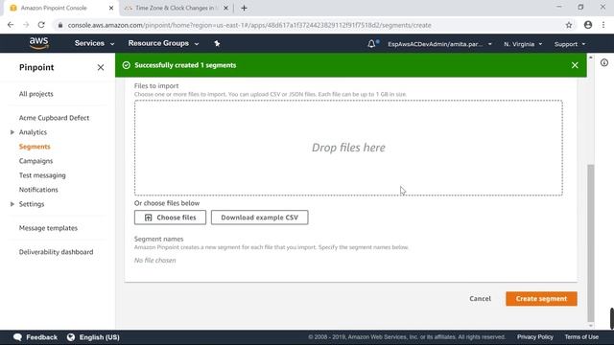Switch to Time Zone & Clock Changes tab
The width and height of the screenshot is (614, 345).
coord(175,8)
